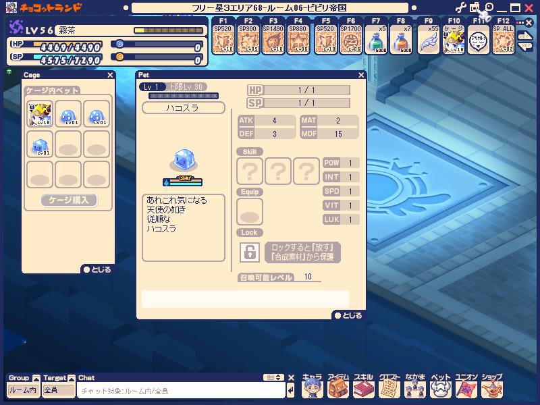The image size is (540, 405).
Task: Open the スキル skill book
Action: (x=364, y=385)
